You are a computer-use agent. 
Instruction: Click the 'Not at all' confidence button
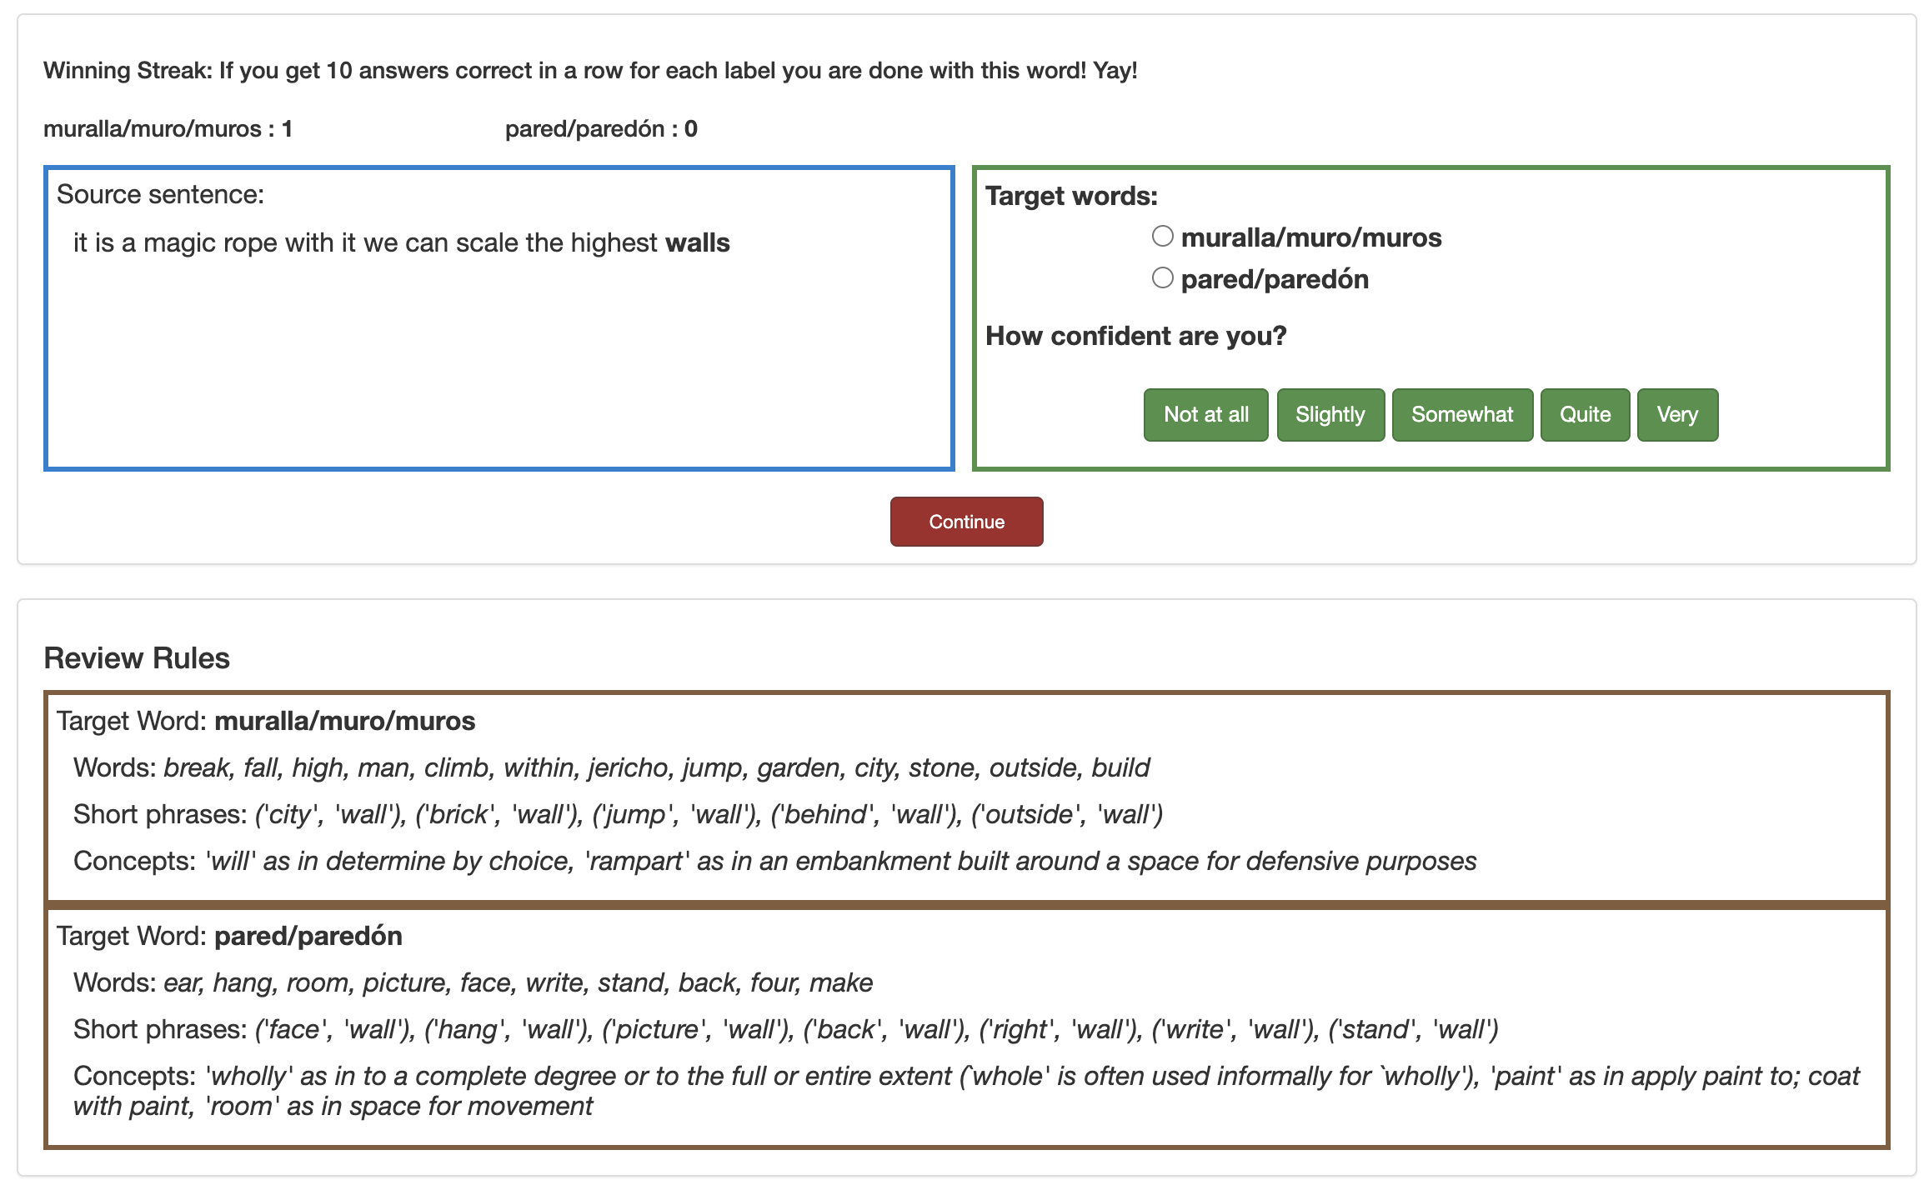1205,414
